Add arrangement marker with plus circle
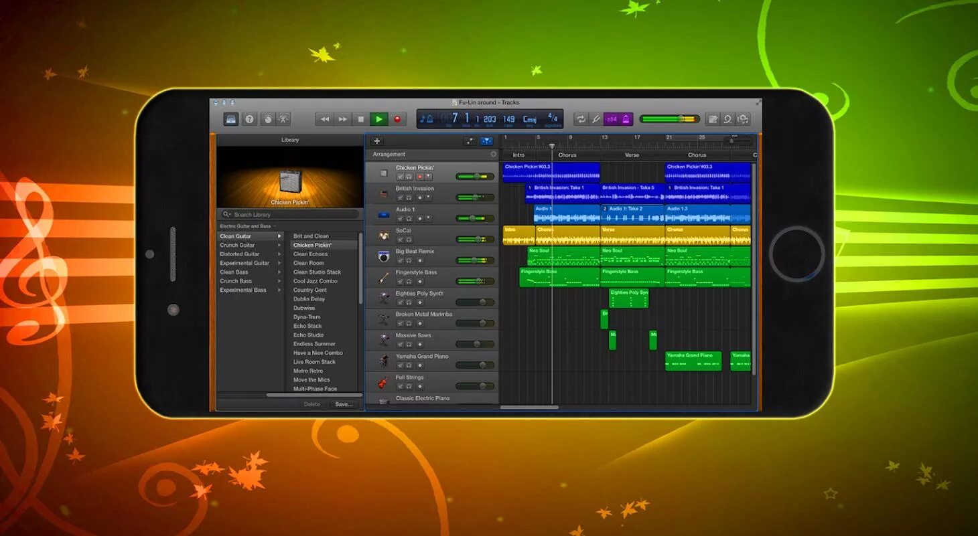 pyautogui.click(x=494, y=154)
